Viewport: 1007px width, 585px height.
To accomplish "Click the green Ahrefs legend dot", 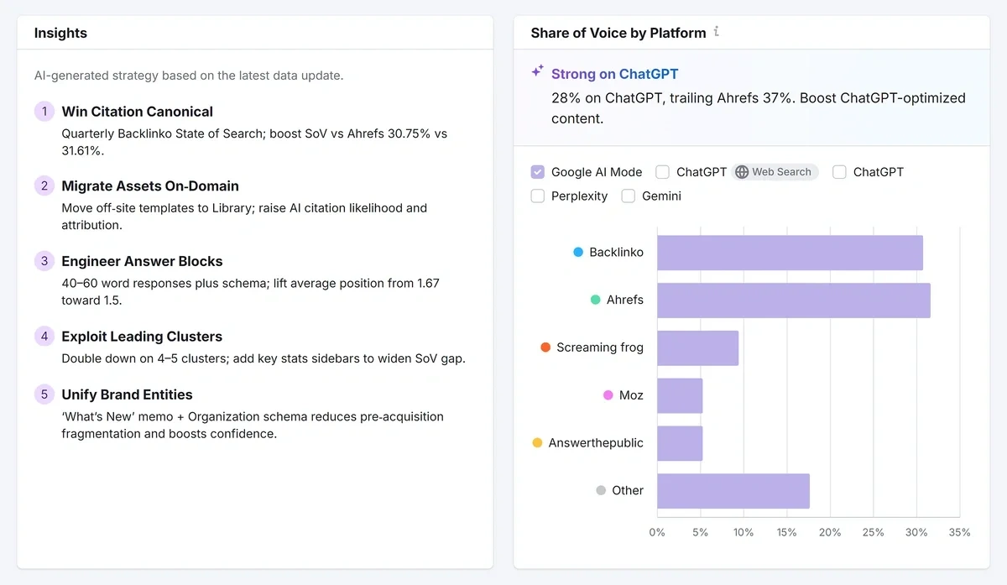I will click(x=595, y=300).
